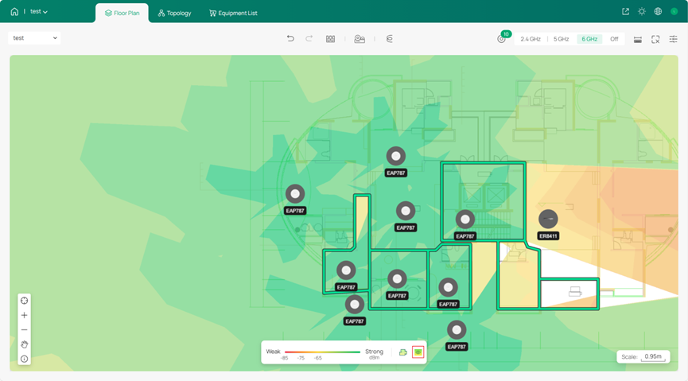688x381 pixels.
Task: Click the Weak label in legend
Action: click(x=273, y=352)
